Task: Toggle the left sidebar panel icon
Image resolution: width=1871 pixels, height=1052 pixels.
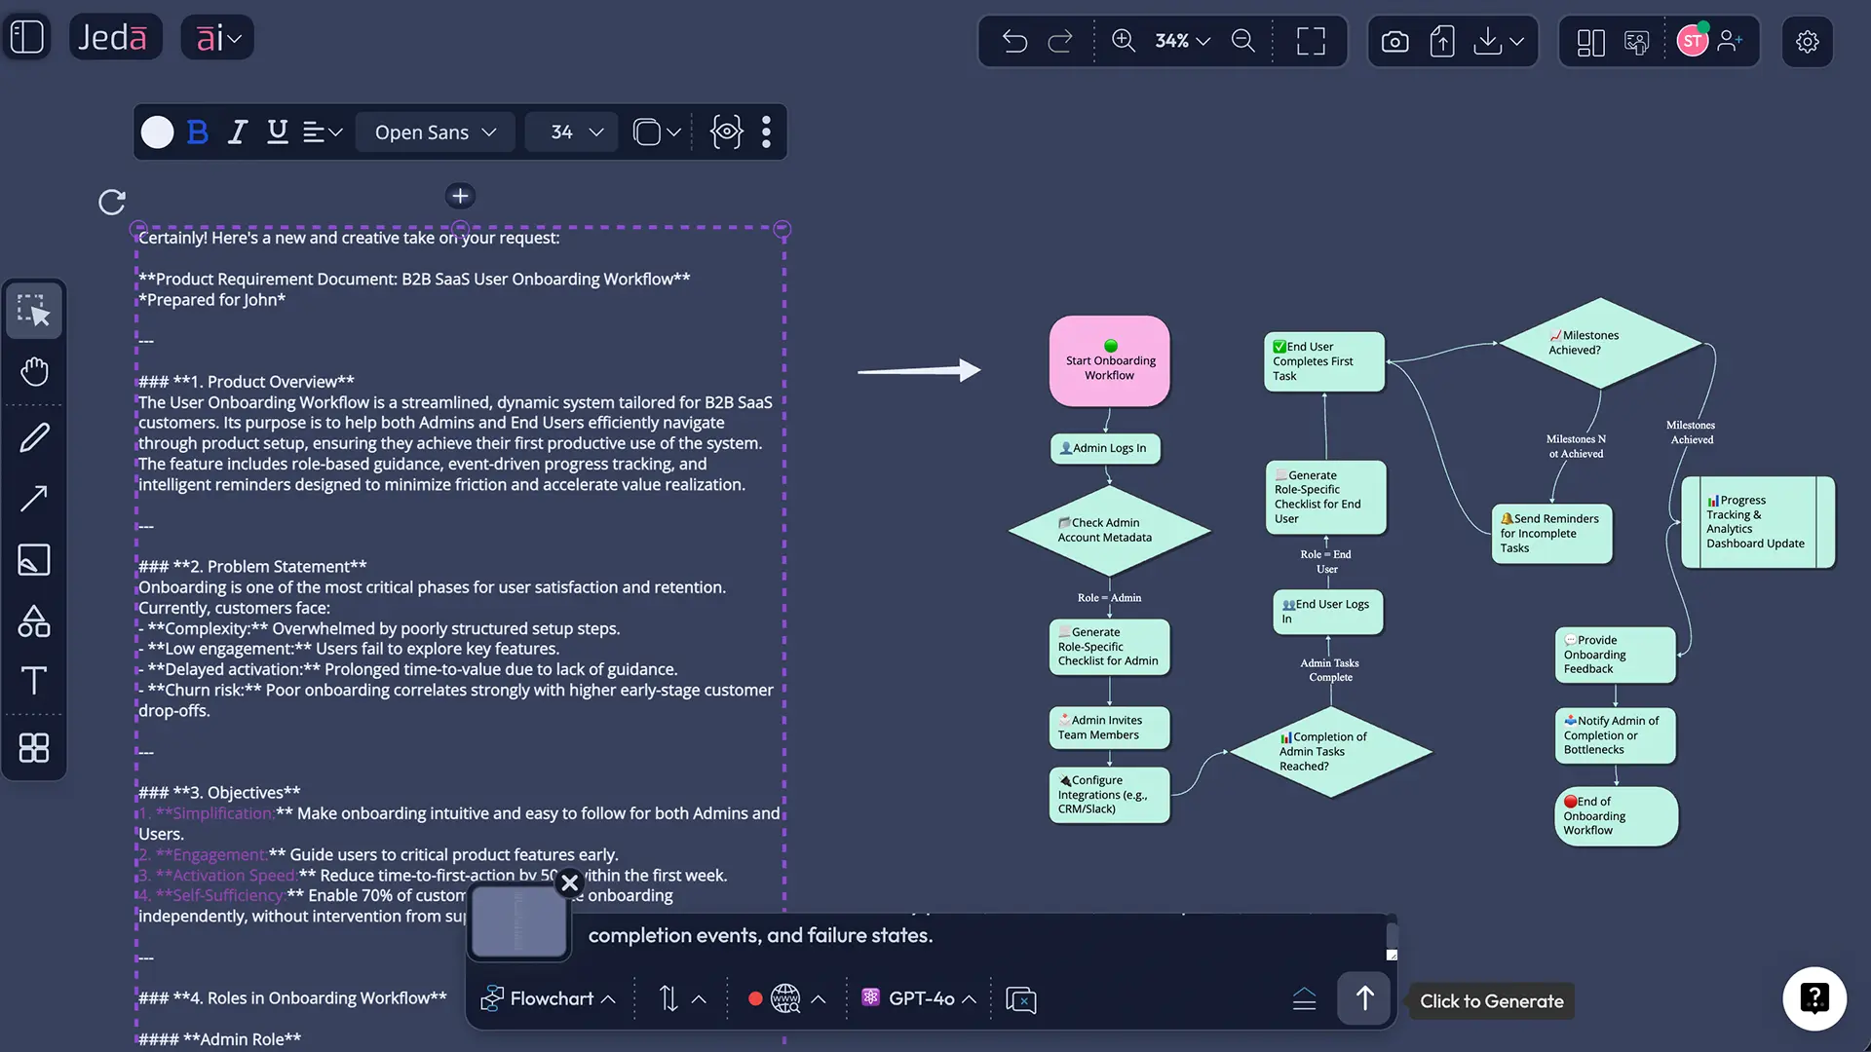Action: (x=26, y=38)
